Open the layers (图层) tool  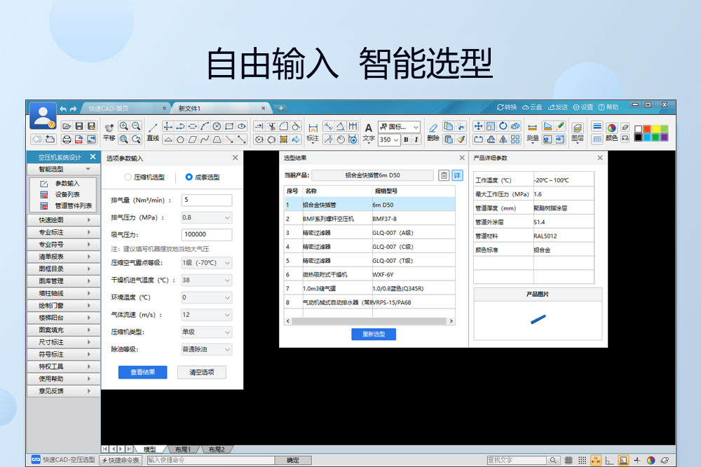(x=578, y=130)
